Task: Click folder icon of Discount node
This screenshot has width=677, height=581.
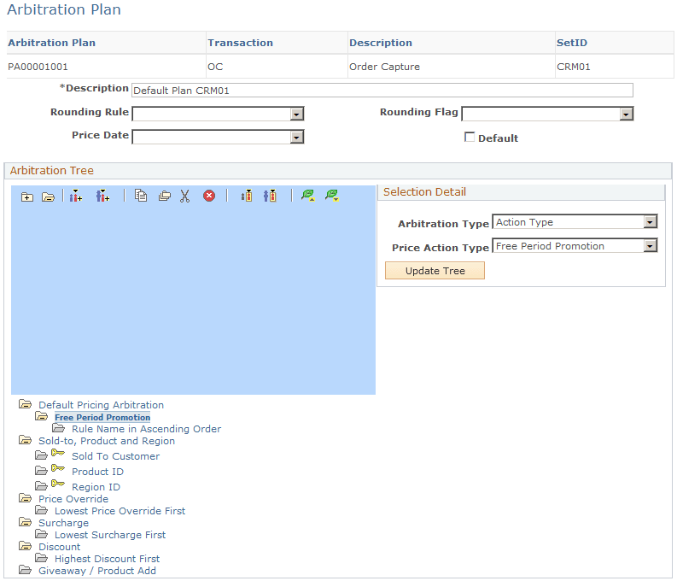Action: pos(26,546)
